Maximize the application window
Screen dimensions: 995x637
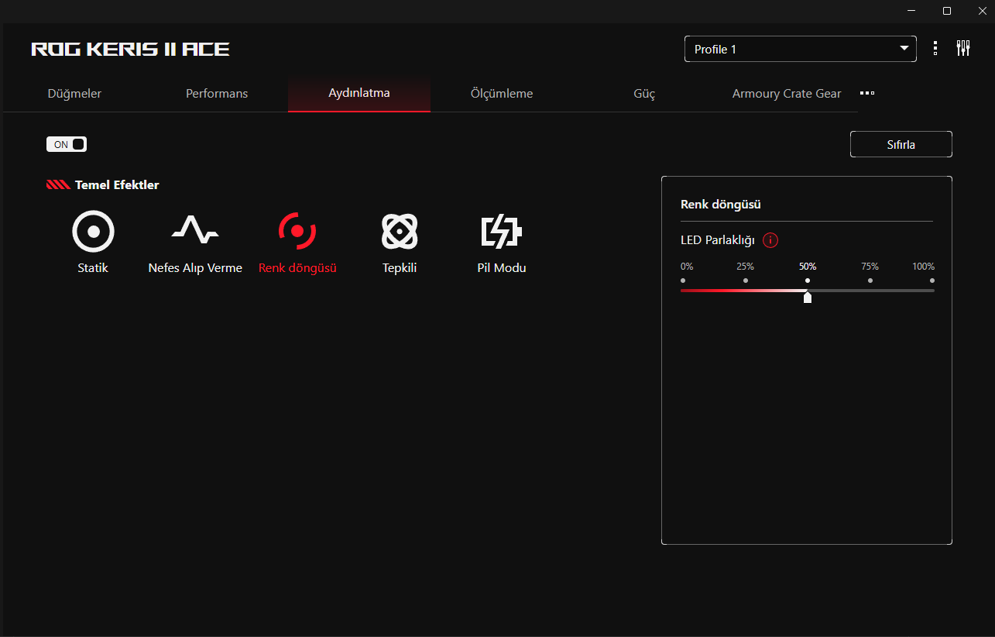coord(947,11)
